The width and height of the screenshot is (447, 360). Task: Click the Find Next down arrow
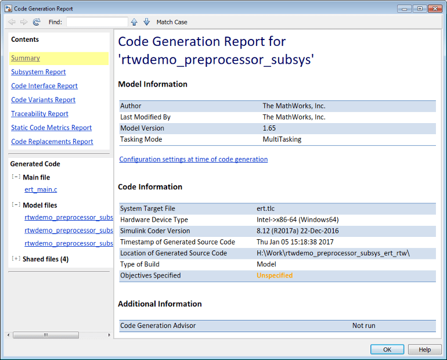(x=146, y=22)
